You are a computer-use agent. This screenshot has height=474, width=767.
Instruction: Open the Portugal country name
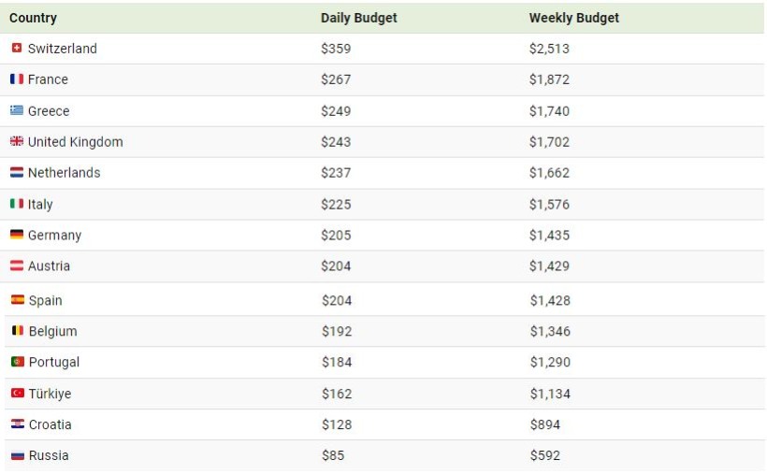[54, 362]
